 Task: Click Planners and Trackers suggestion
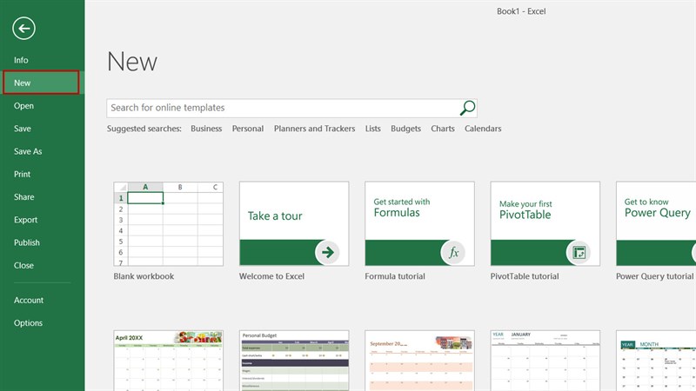(x=314, y=129)
